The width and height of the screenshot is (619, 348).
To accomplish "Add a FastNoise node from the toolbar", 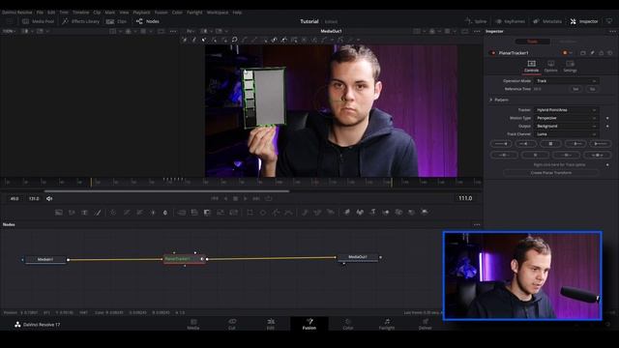I will pos(72,213).
